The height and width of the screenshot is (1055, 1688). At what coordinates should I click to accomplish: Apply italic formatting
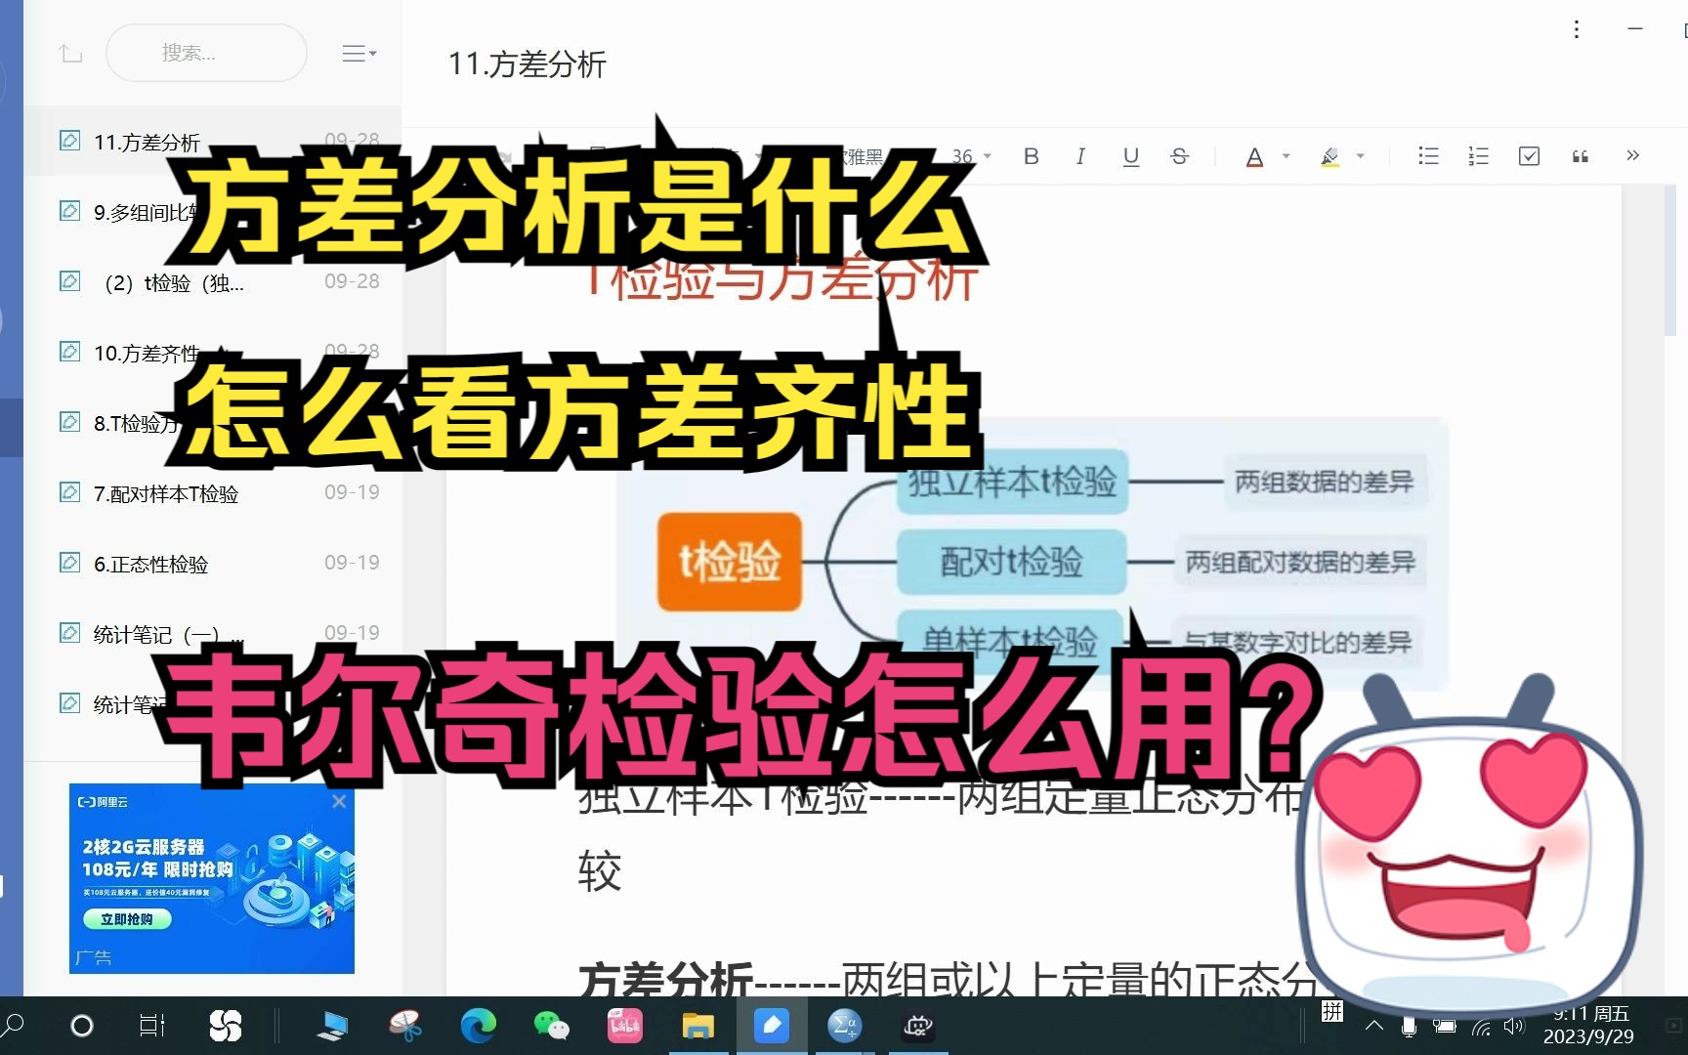click(x=1080, y=156)
